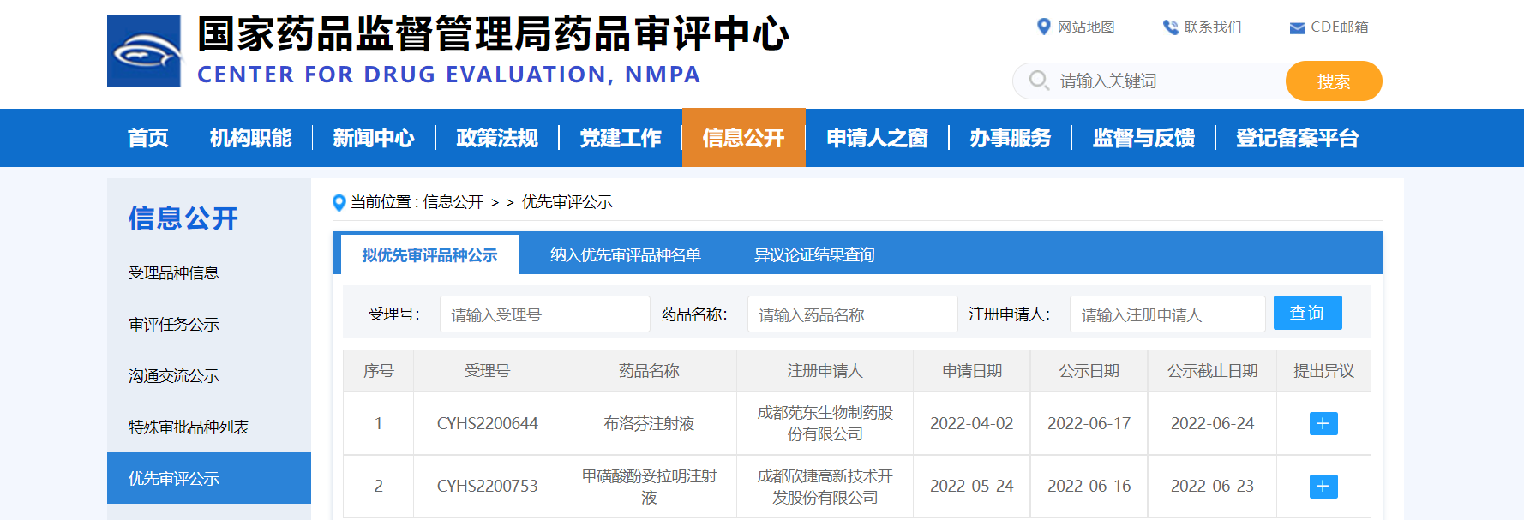This screenshot has width=1524, height=520.
Task: Click the 注册申请人 input field
Action: point(1167,314)
